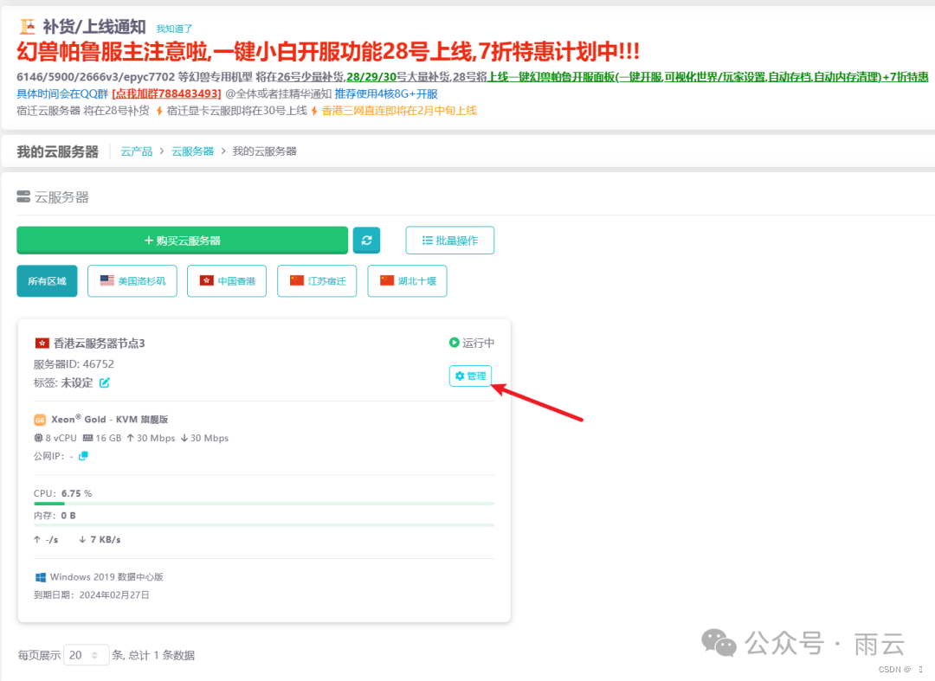Image resolution: width=935 pixels, height=681 pixels.
Task: Open the QQ group link 点我加群788483493
Action: (x=166, y=93)
